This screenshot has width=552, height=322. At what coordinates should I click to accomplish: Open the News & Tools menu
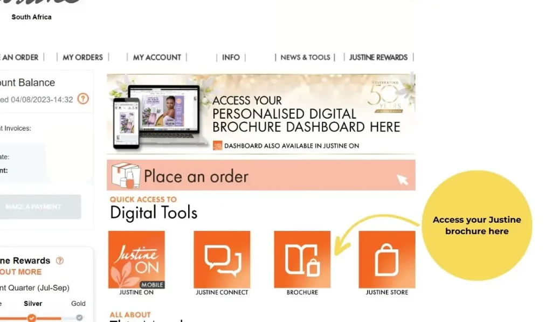pos(305,57)
